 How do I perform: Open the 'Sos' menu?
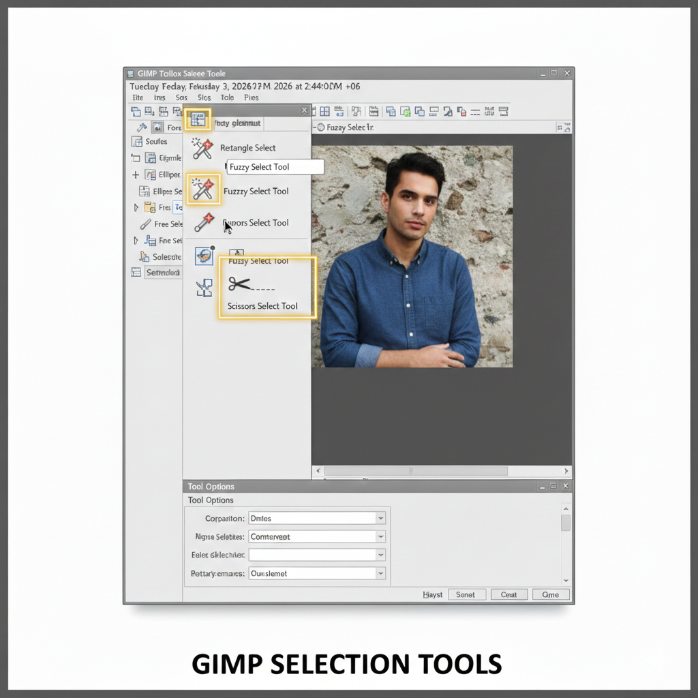pos(181,97)
